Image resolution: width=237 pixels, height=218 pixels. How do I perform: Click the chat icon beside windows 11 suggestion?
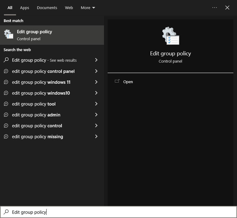6,82
